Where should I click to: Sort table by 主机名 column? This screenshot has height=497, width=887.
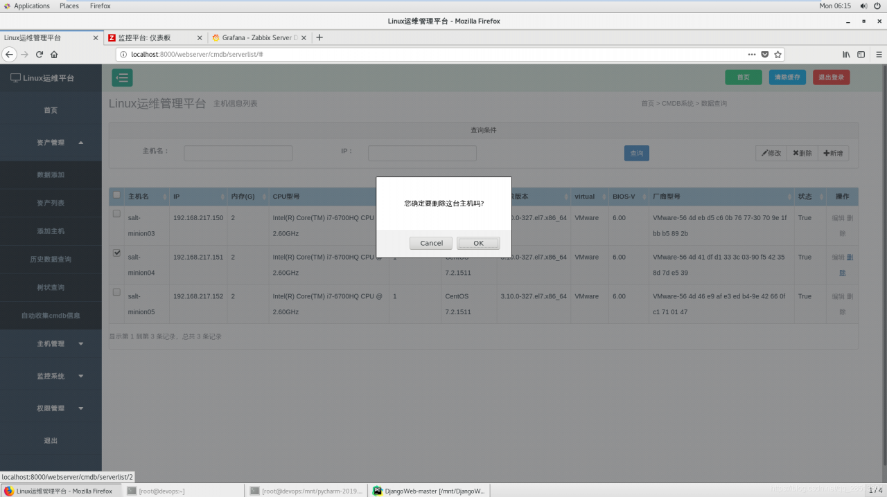coord(147,197)
